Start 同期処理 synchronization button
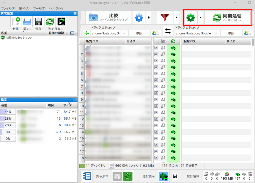The height and width of the screenshot is (183, 255). pyautogui.click(x=228, y=18)
